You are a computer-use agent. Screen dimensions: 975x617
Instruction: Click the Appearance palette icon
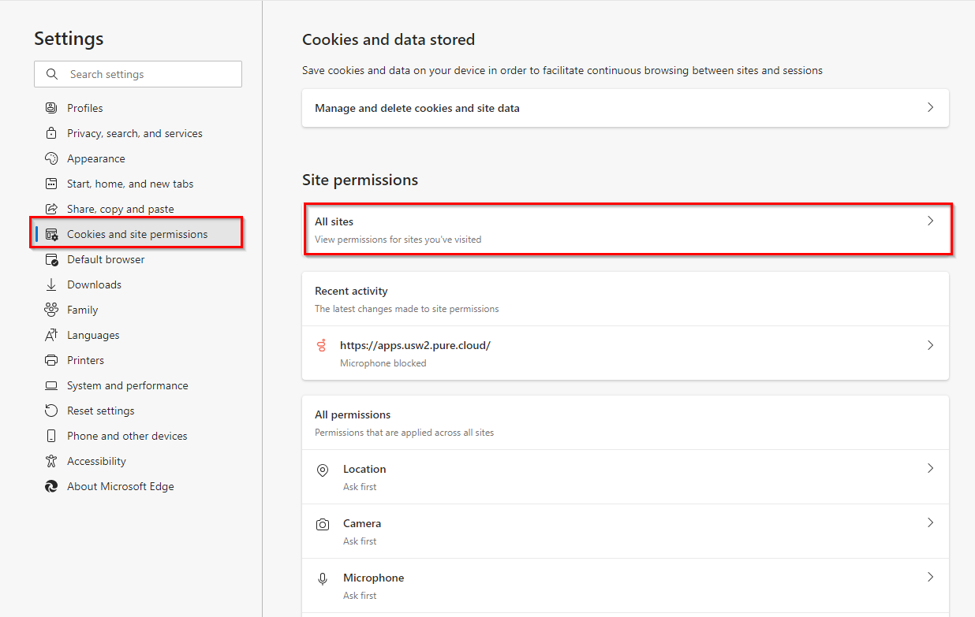[x=51, y=158]
